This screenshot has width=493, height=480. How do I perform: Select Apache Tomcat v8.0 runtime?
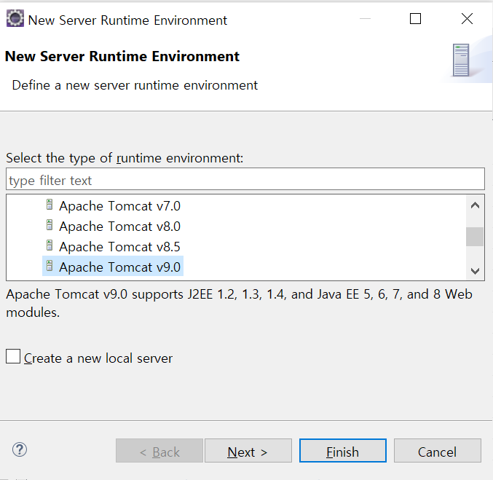(119, 227)
